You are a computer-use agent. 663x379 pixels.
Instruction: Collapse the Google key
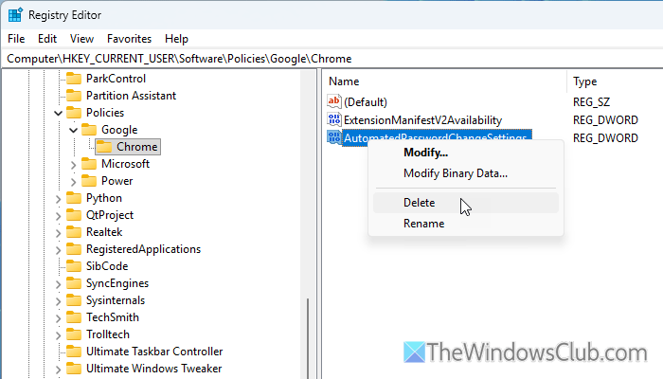74,130
